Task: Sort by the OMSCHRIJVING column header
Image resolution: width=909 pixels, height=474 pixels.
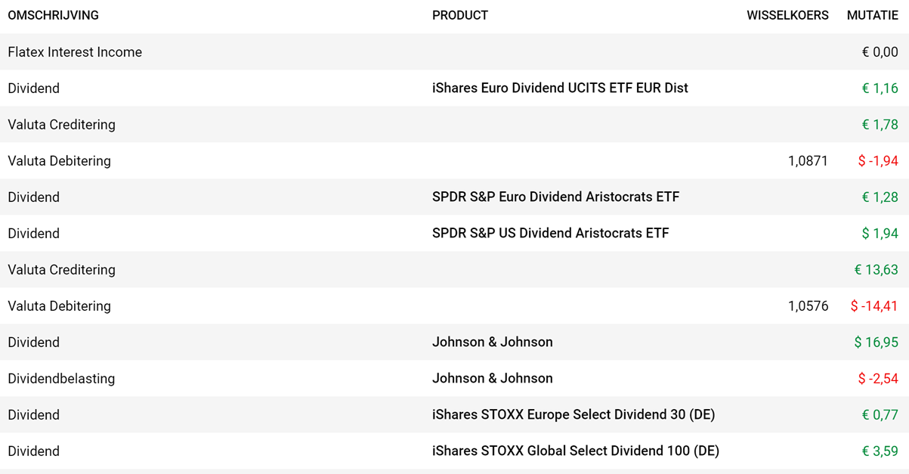Action: tap(53, 15)
